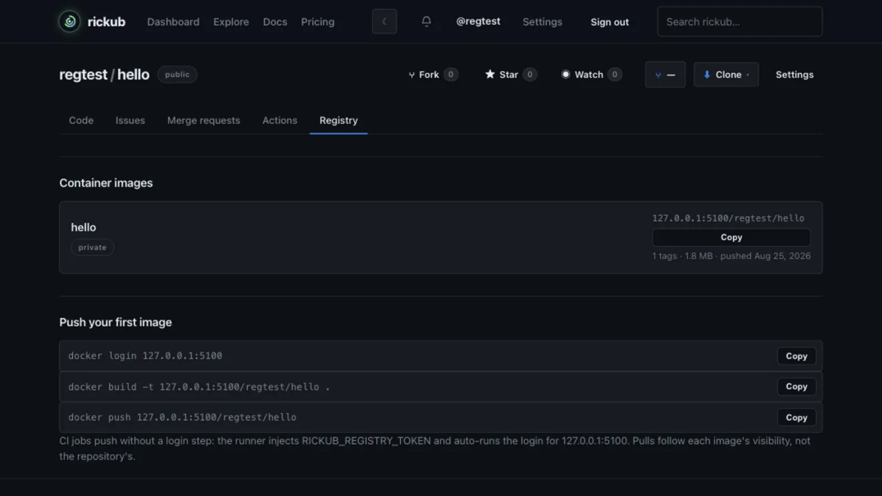882x496 pixels.
Task: Select the "docker push 127.0.0.1:5100/regtest/hello" command text
Action: 182,417
